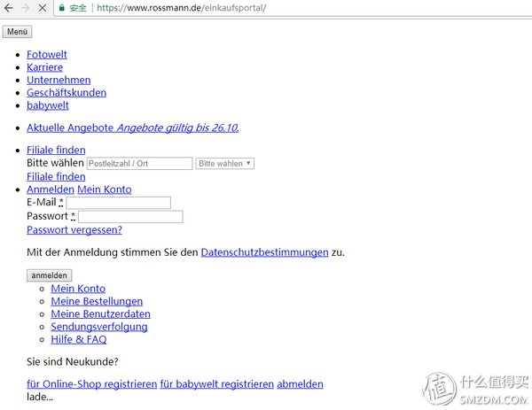Open the Karriere navigation link
The width and height of the screenshot is (532, 410).
[x=46, y=67]
